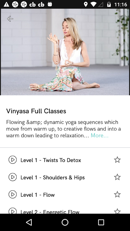Play the Level 1 - Flow class
This screenshot has height=231, width=130.
12,194
